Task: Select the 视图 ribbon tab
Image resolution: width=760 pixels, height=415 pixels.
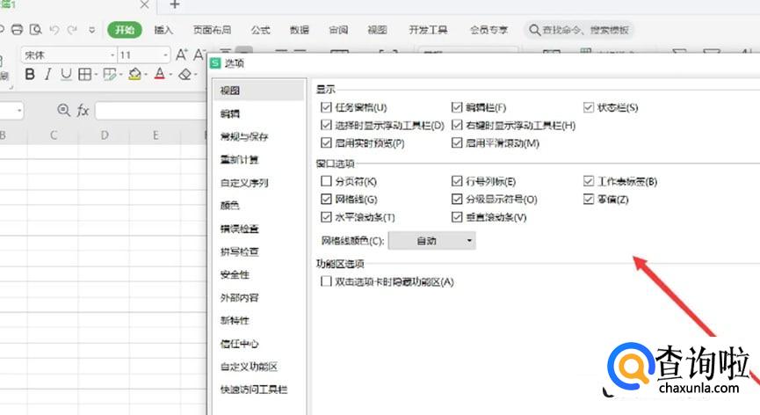Action: (x=377, y=30)
